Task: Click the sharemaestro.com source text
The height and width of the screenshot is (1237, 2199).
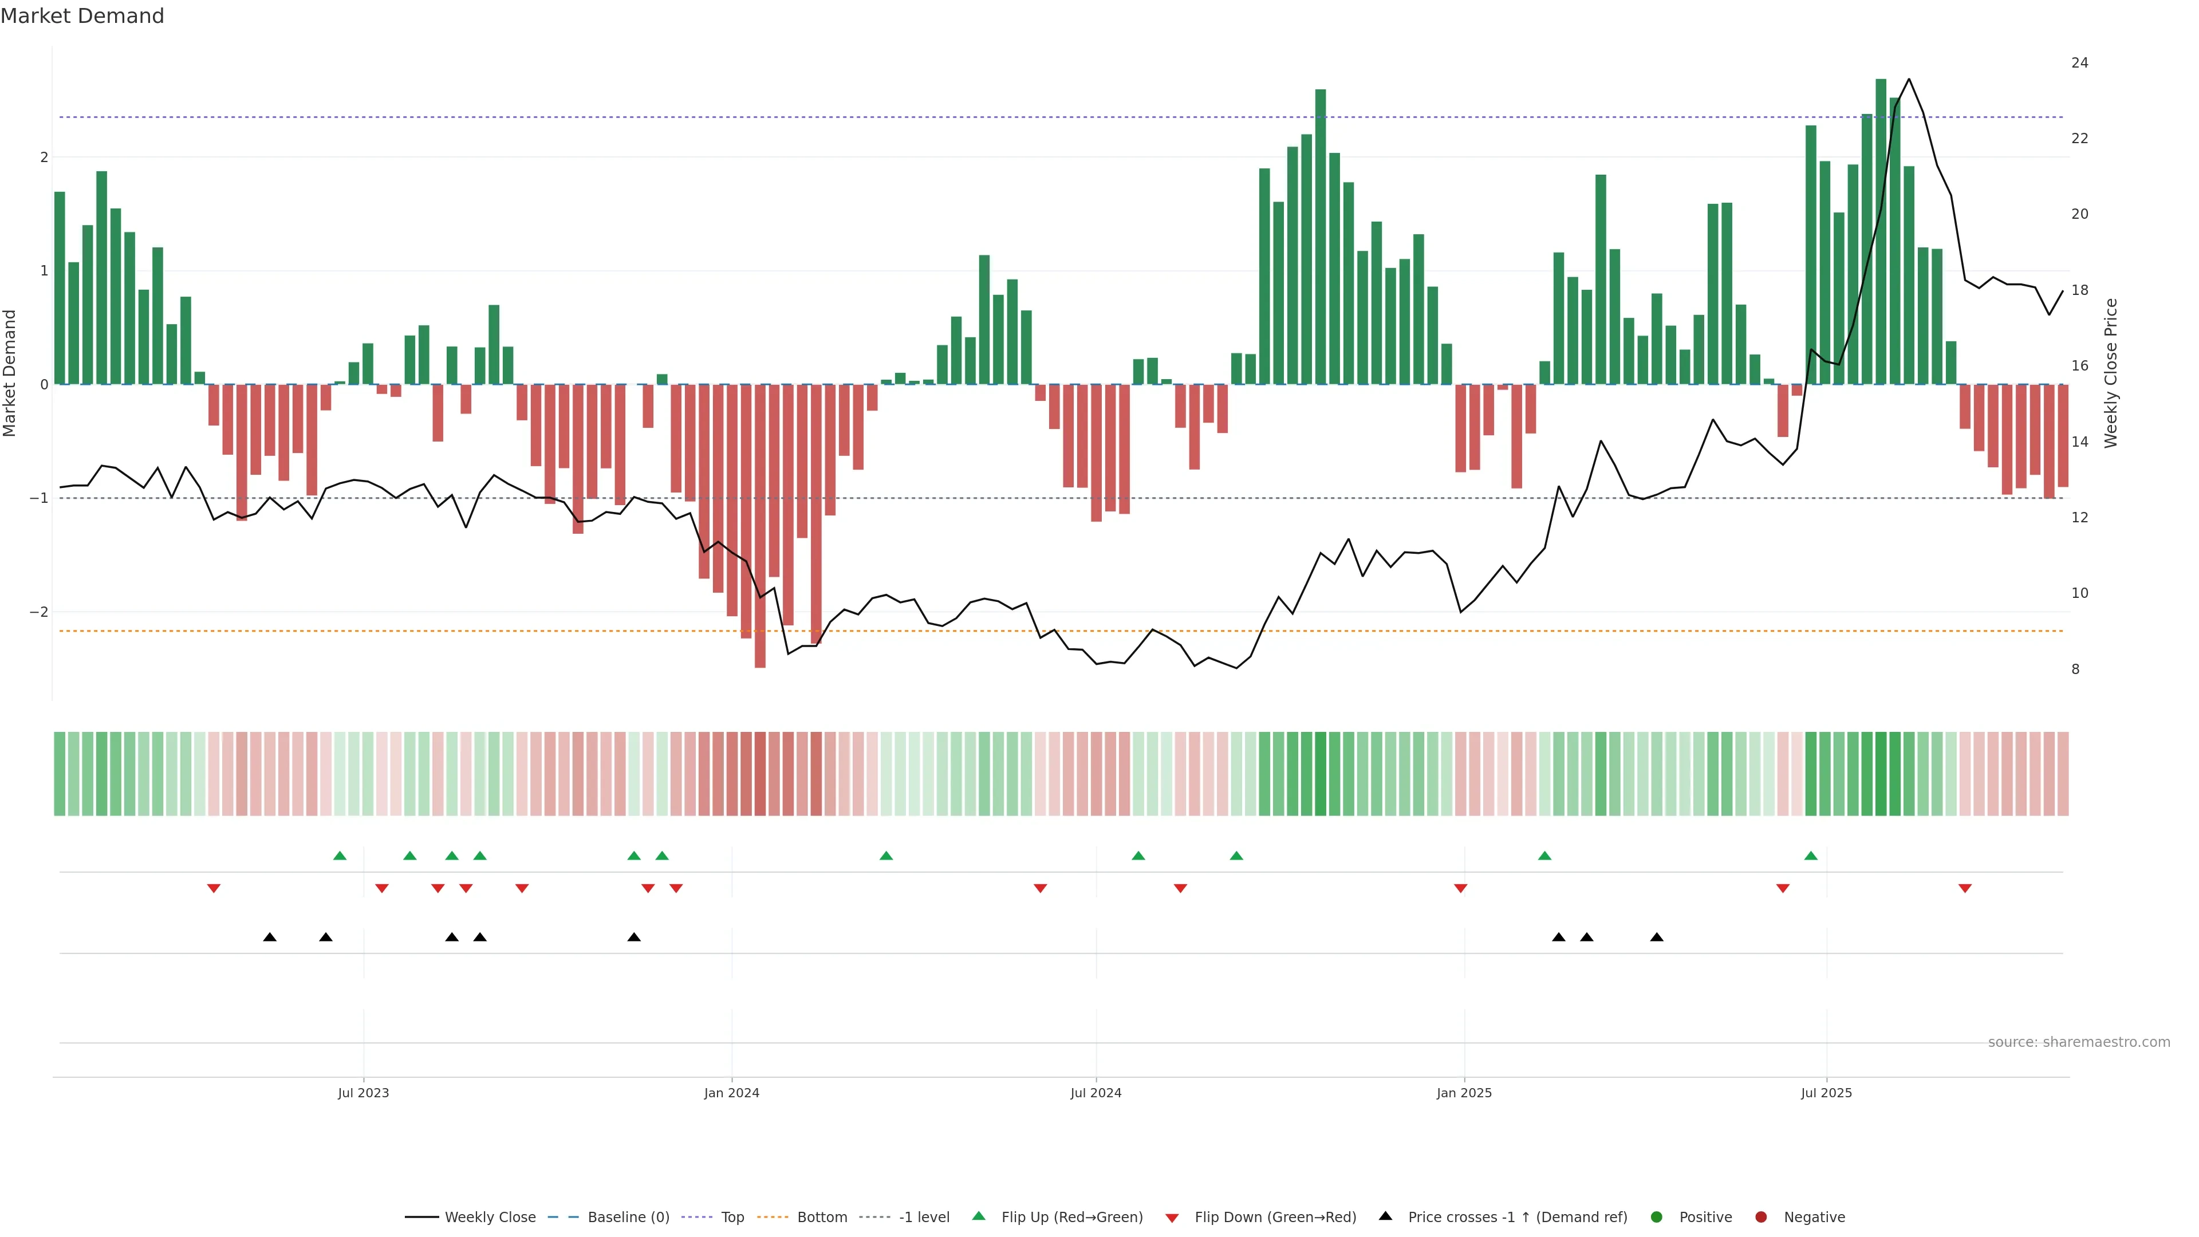Action: (2079, 1042)
